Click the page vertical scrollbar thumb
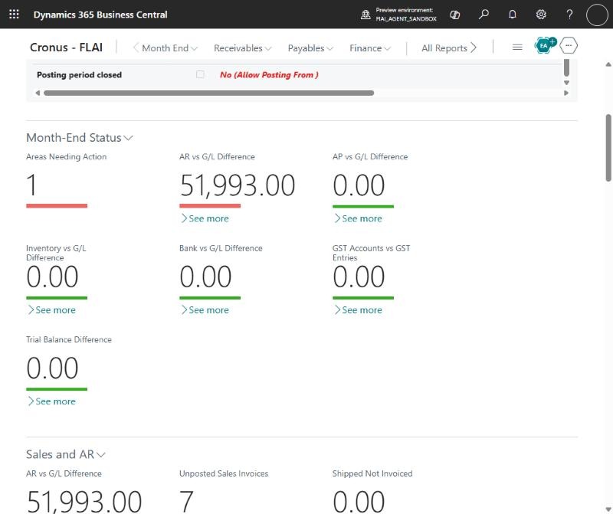The image size is (613, 514). click(608, 148)
